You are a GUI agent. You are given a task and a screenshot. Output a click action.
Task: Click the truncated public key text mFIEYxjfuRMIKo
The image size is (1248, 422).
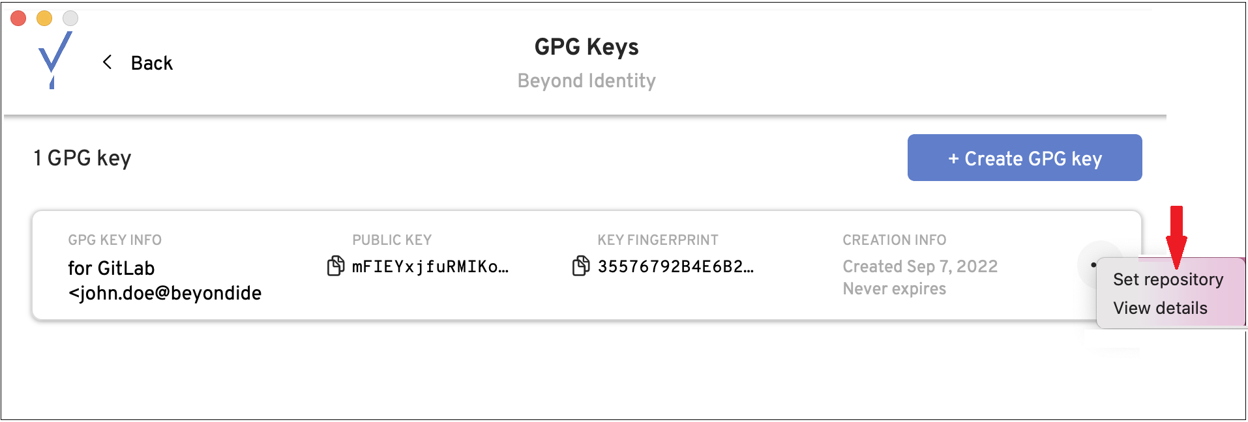tap(430, 266)
